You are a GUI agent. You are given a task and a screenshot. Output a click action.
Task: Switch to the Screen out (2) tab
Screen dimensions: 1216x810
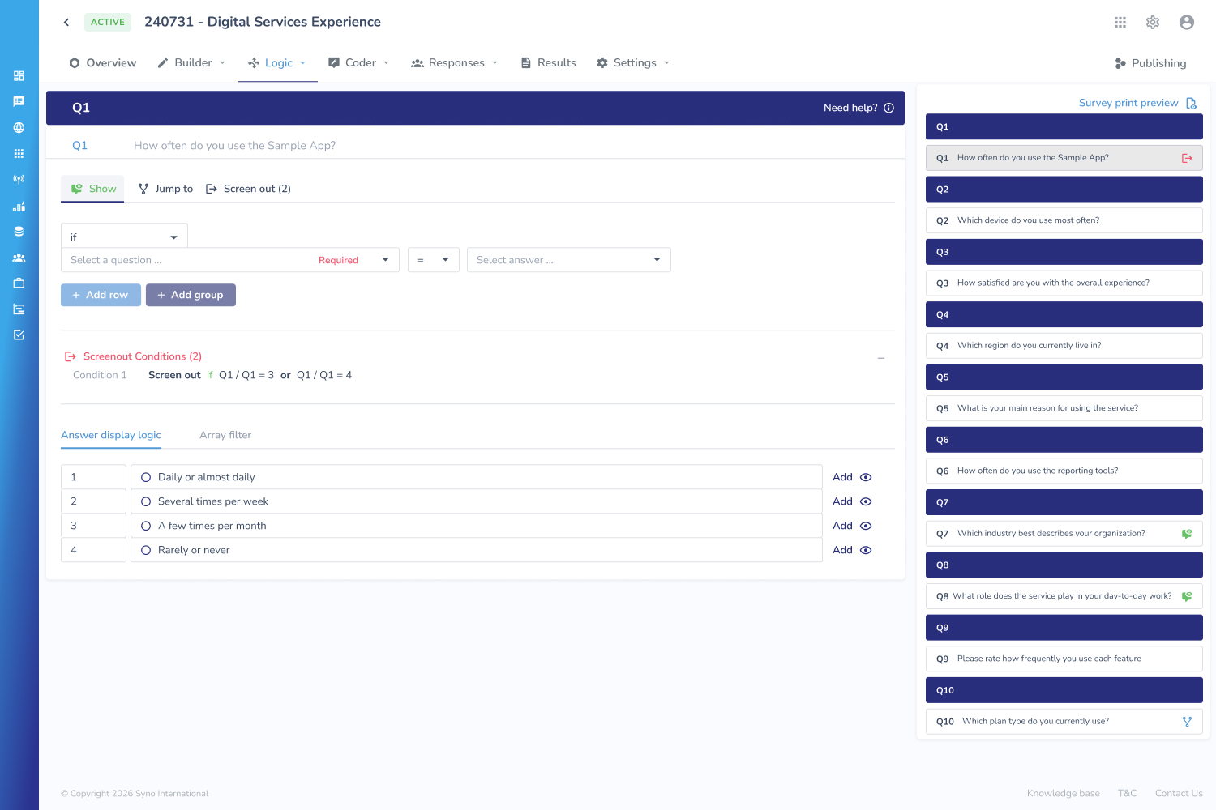[x=248, y=189]
